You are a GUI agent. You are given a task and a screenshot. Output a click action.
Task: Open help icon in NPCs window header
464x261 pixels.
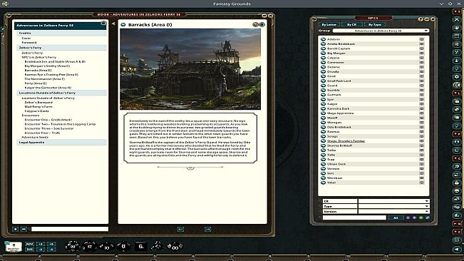[x=421, y=19]
